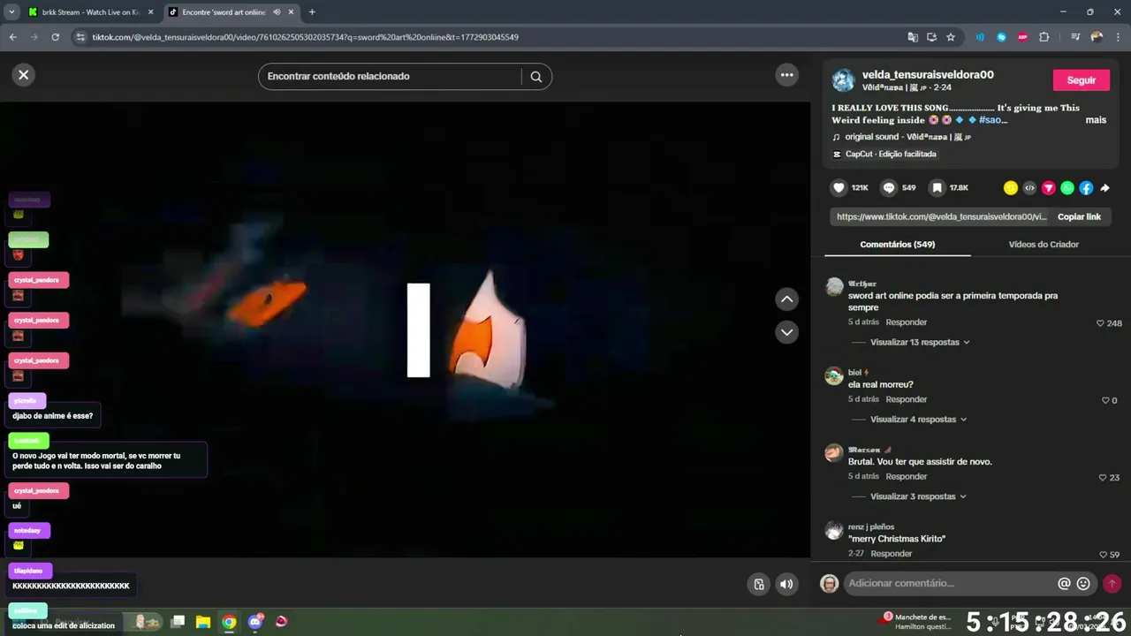
Task: Open File Explorer from taskbar
Action: click(202, 622)
